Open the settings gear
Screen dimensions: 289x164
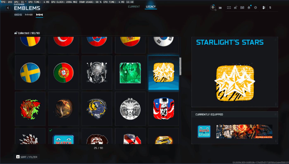pyautogui.click(x=255, y=8)
